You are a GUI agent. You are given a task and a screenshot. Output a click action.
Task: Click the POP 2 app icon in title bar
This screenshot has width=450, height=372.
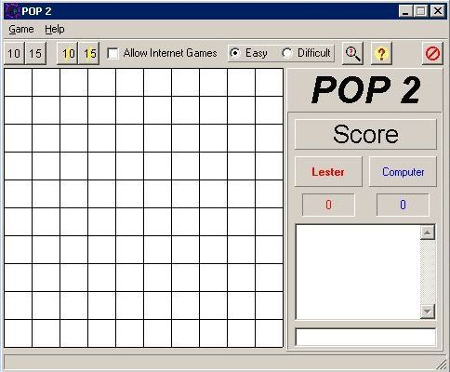point(12,11)
